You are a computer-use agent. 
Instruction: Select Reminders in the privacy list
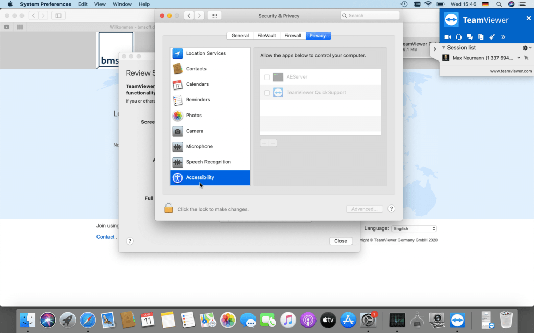pos(210,100)
